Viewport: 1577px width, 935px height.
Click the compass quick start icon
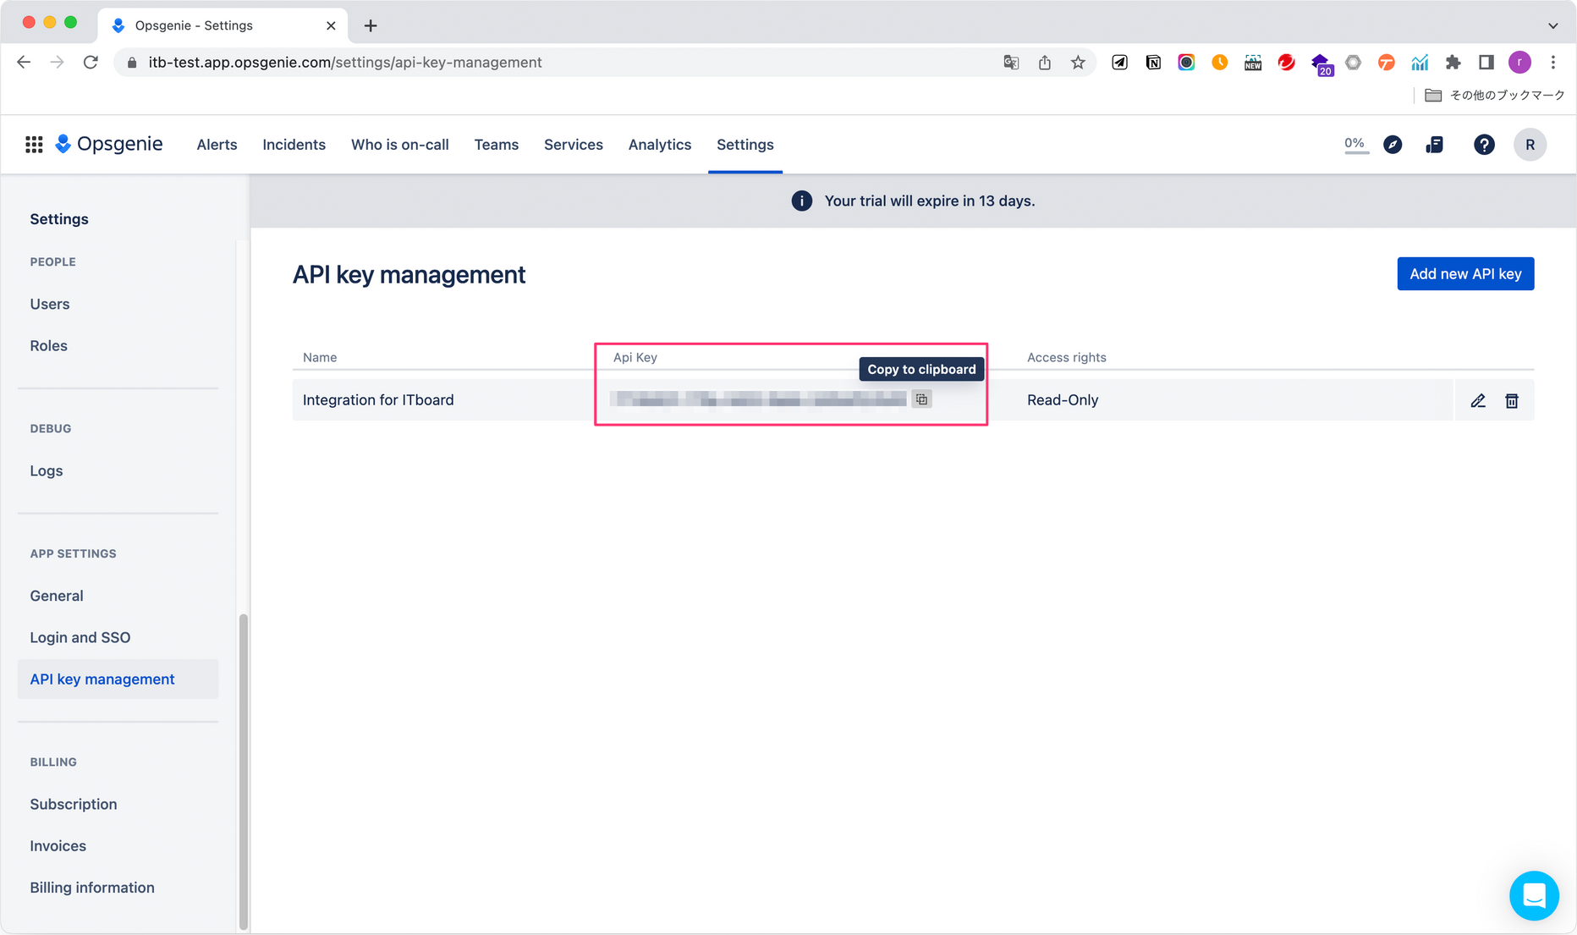pos(1393,145)
